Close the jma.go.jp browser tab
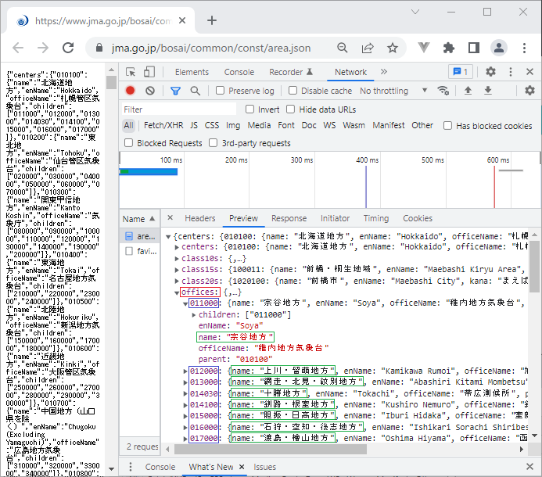 [182, 21]
